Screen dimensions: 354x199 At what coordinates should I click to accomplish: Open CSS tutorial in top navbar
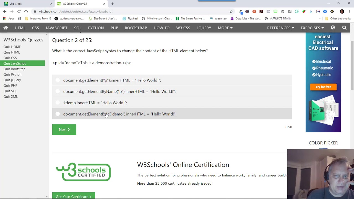click(x=35, y=28)
